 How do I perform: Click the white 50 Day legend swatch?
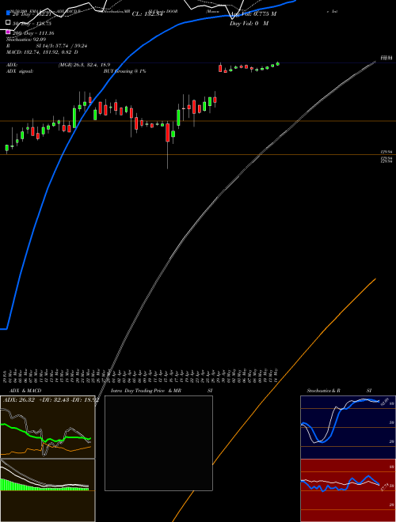[8, 22]
